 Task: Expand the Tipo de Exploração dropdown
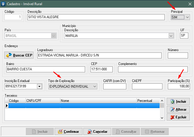(95, 86)
